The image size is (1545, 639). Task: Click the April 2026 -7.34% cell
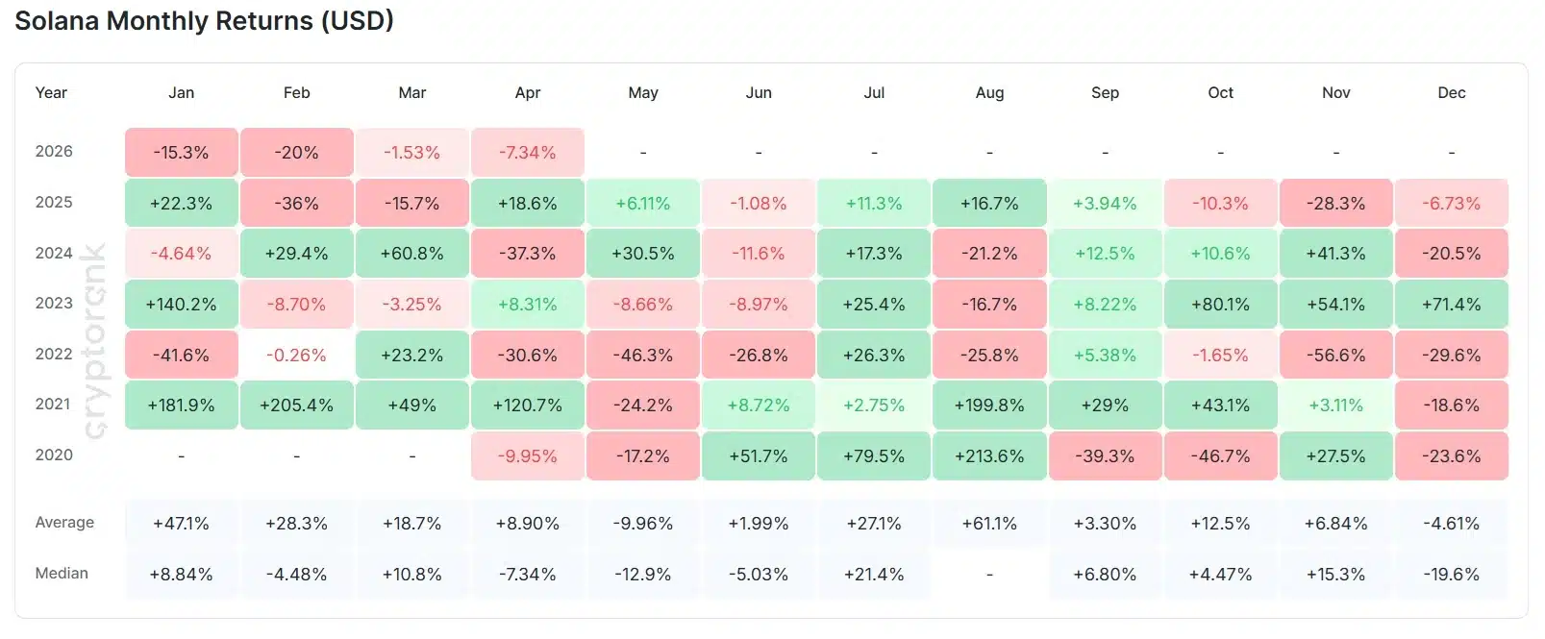point(527,153)
